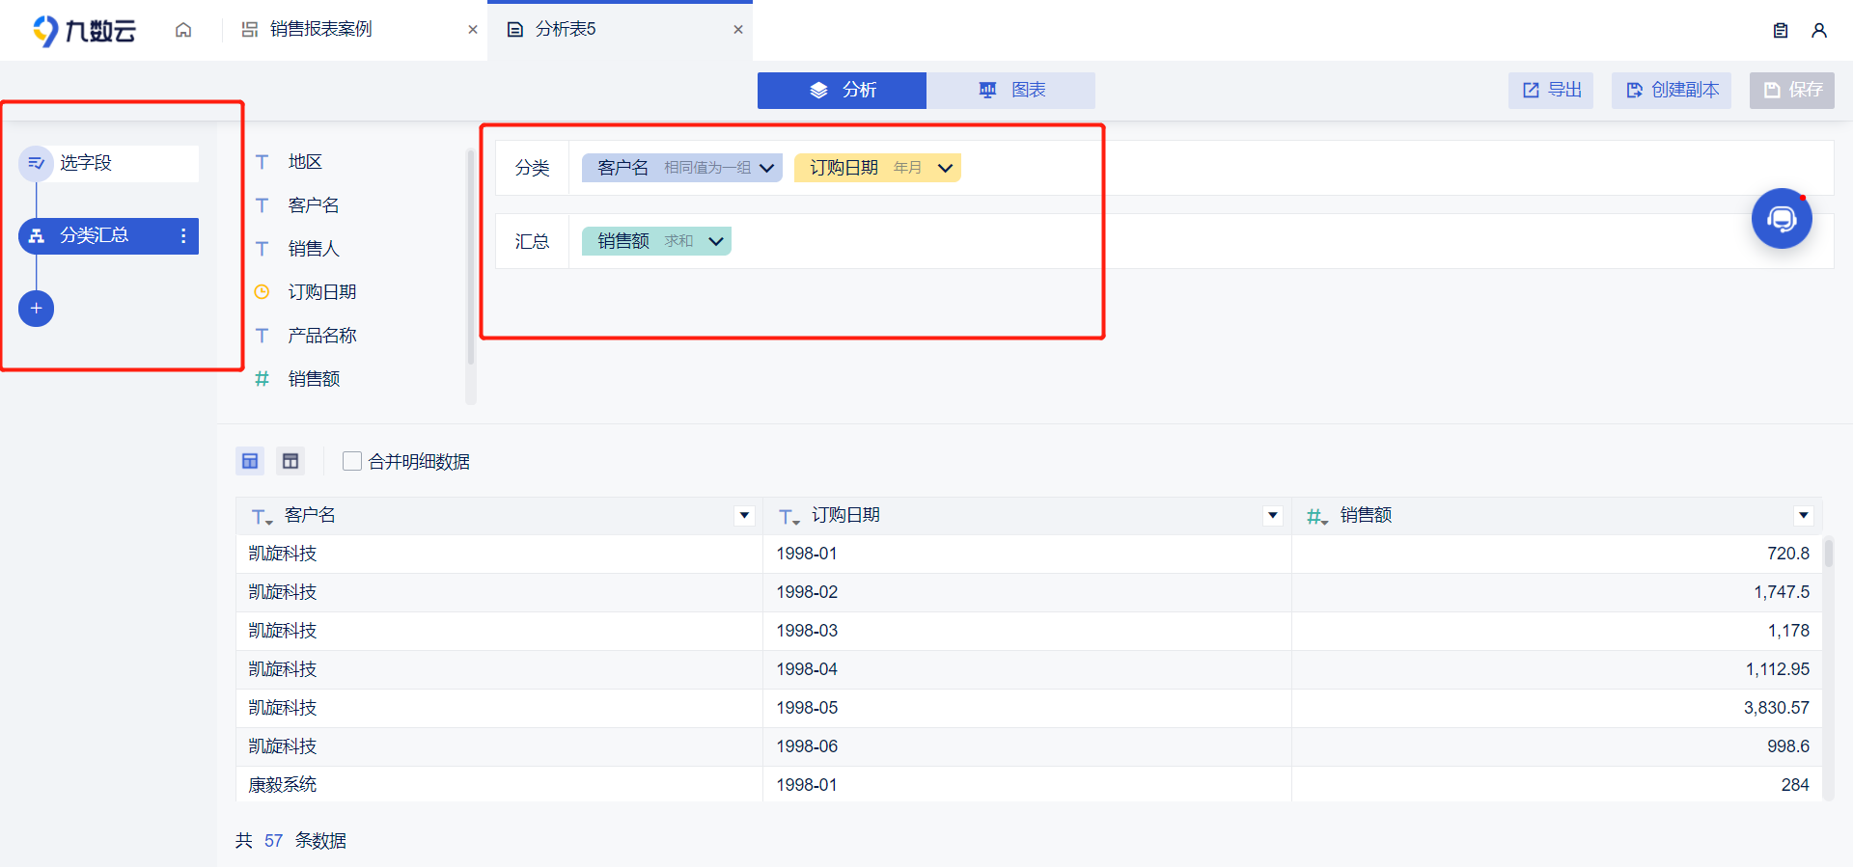The height and width of the screenshot is (867, 1853).
Task: Click the data table vertical scrollbar
Action: [x=1829, y=554]
